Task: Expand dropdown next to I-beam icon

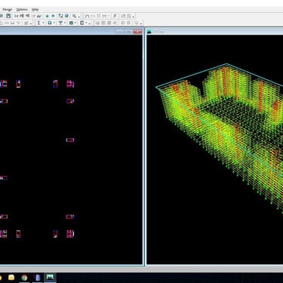Action: tap(43, 23)
